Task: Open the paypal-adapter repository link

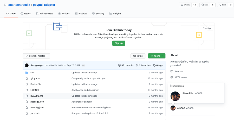Action: [x=44, y=5]
